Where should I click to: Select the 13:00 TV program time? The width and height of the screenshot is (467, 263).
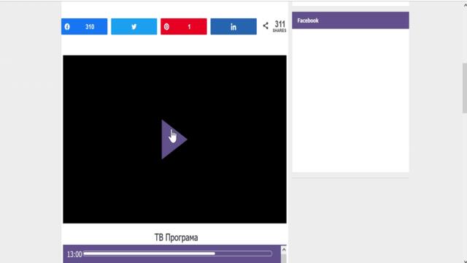coord(74,254)
